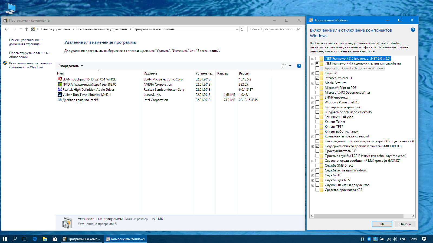The height and width of the screenshot is (243, 433).
Task: Expand the .NET Framework 3.5 tree node
Action: point(313,59)
